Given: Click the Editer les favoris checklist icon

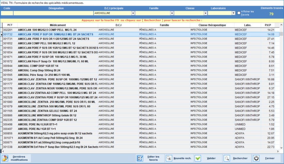Looking at the screenshot, I should point(140,158).
